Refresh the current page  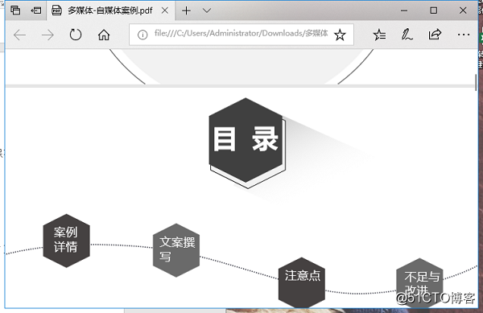76,35
